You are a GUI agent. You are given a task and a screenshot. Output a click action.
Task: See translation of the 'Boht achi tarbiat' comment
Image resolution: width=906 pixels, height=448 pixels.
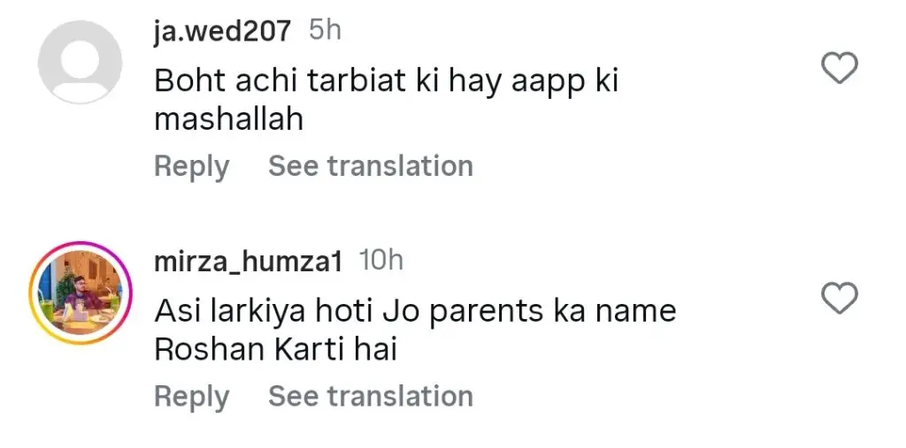[370, 166]
